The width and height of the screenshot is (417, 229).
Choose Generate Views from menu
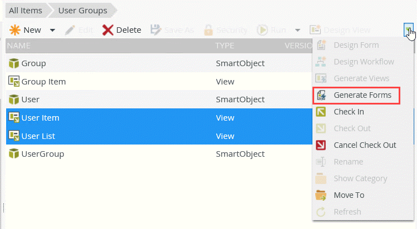pyautogui.click(x=361, y=78)
